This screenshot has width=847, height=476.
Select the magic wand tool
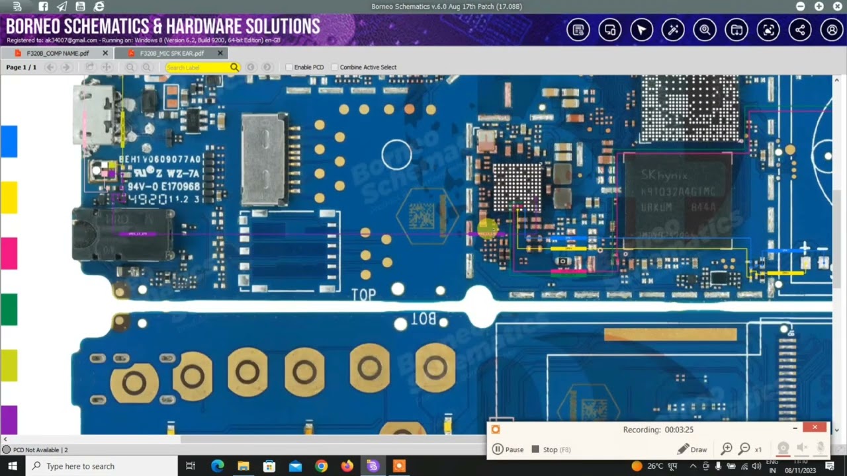pos(673,30)
